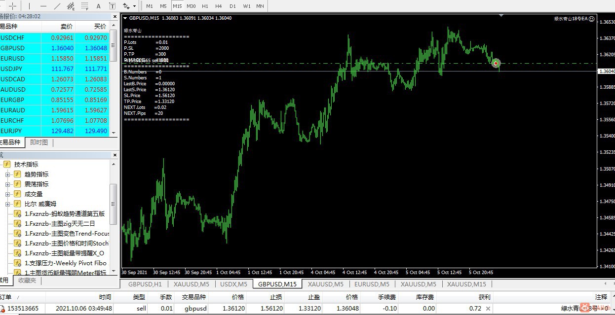Image resolution: width=615 pixels, height=315 pixels.
Task: Click the indicator icon of Weekly Pivot Fibo
Action: click(x=17, y=263)
